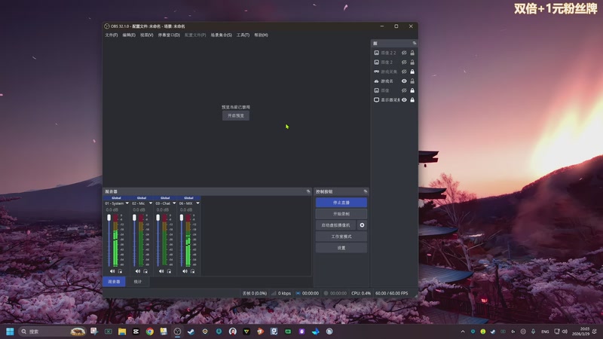Click 停止直播 stop streaming button
Viewport: 603px width, 339px height.
(341, 203)
